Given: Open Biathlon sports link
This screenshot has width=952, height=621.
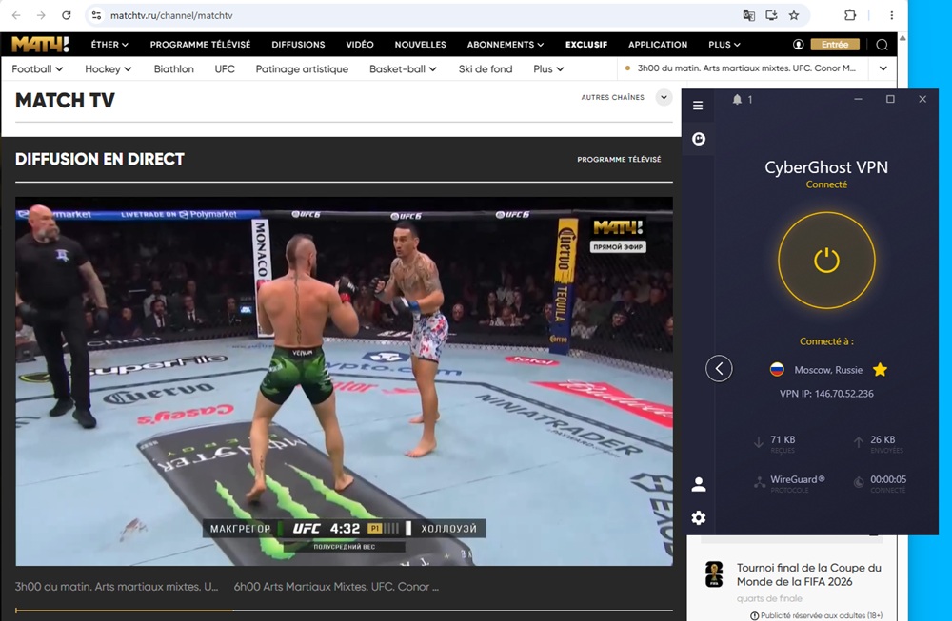Looking at the screenshot, I should (173, 69).
